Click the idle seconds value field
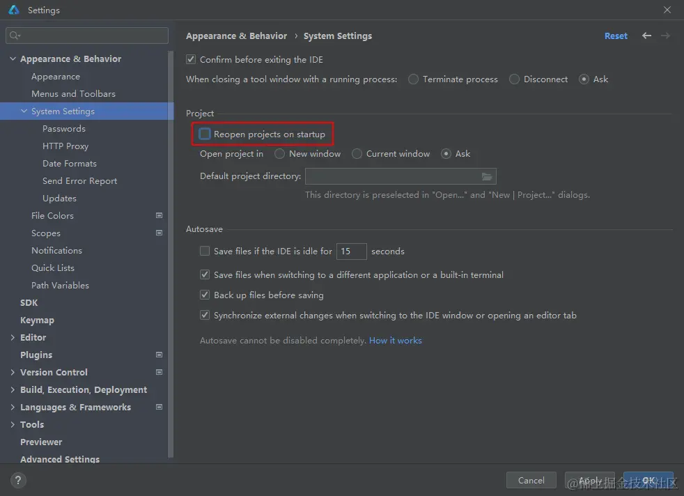The width and height of the screenshot is (684, 496). [x=352, y=251]
